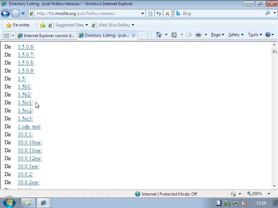Follow the 1.5b2/ link

tap(25, 95)
